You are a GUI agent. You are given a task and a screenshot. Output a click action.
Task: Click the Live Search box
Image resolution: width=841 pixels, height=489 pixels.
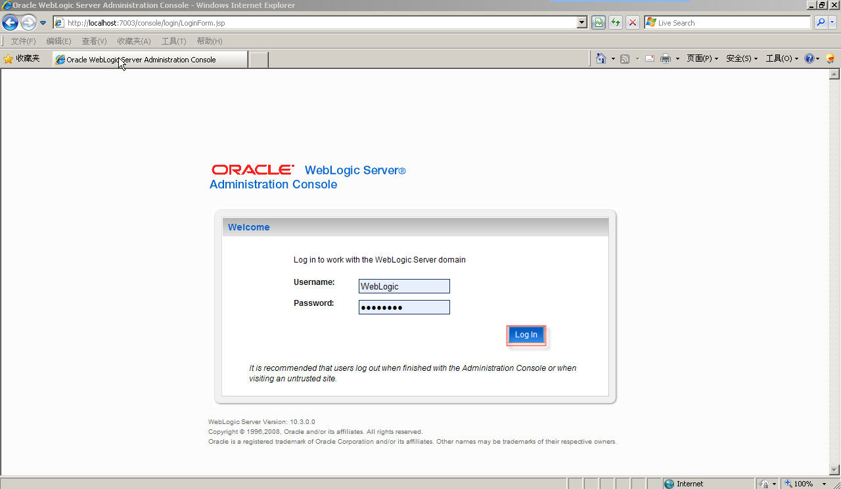coord(728,23)
